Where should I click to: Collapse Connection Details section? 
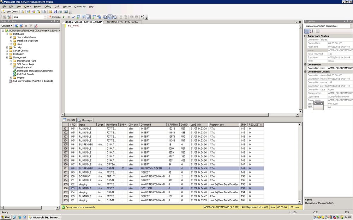pos(305,71)
